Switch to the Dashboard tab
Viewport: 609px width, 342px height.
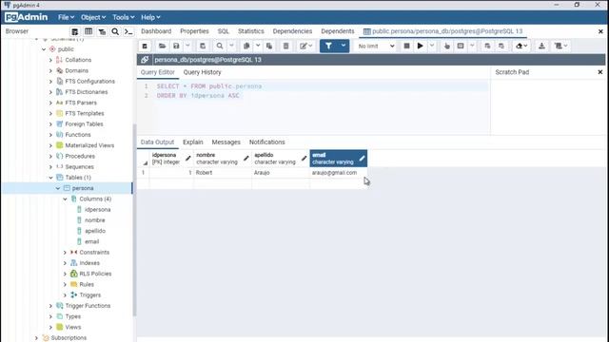(x=156, y=31)
